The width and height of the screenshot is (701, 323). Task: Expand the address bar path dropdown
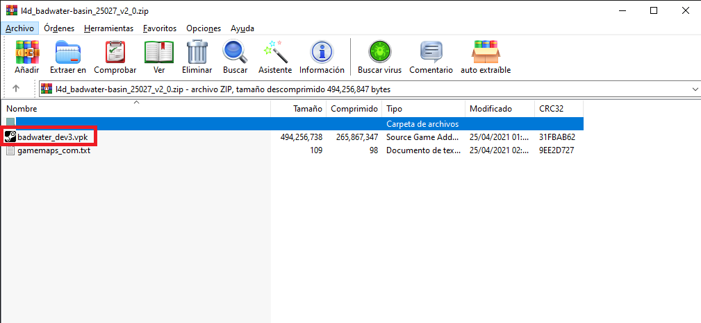click(695, 89)
